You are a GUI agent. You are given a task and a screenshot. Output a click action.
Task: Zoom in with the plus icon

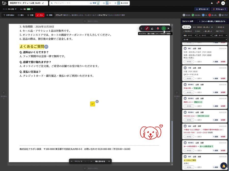point(109,161)
